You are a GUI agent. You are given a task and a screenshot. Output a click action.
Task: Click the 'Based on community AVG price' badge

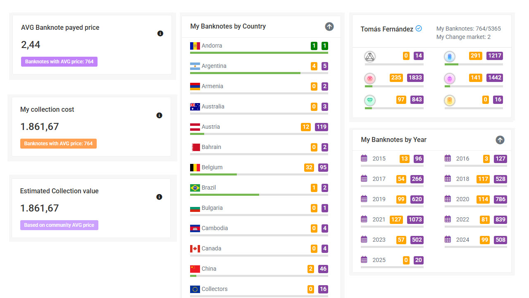59,225
